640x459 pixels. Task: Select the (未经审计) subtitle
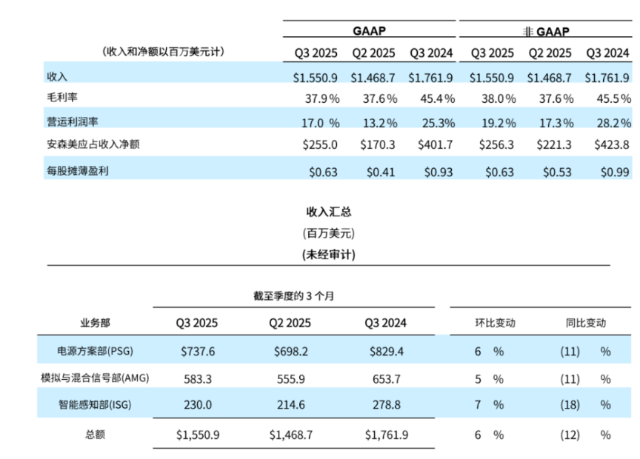point(329,255)
